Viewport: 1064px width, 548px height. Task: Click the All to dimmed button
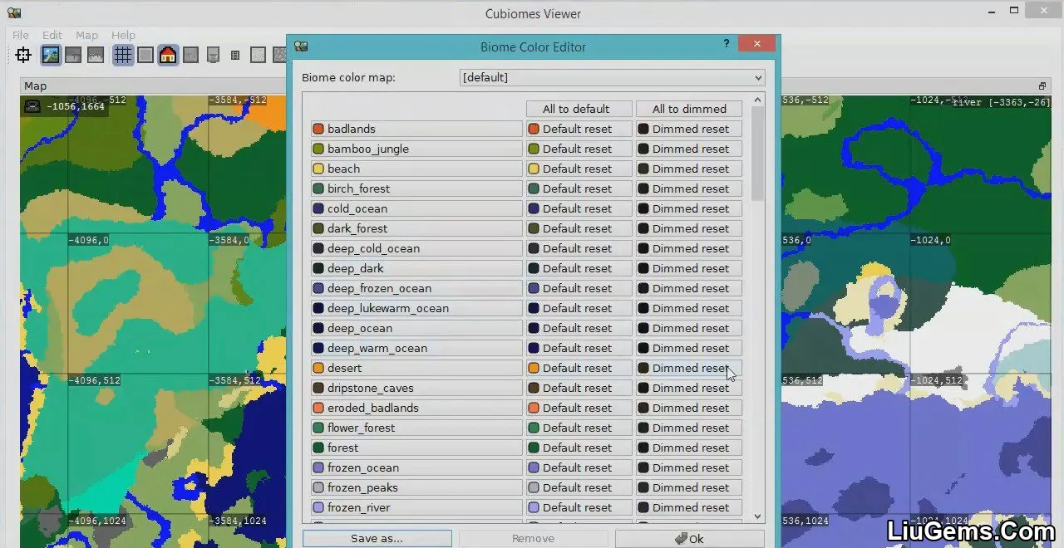tap(689, 109)
